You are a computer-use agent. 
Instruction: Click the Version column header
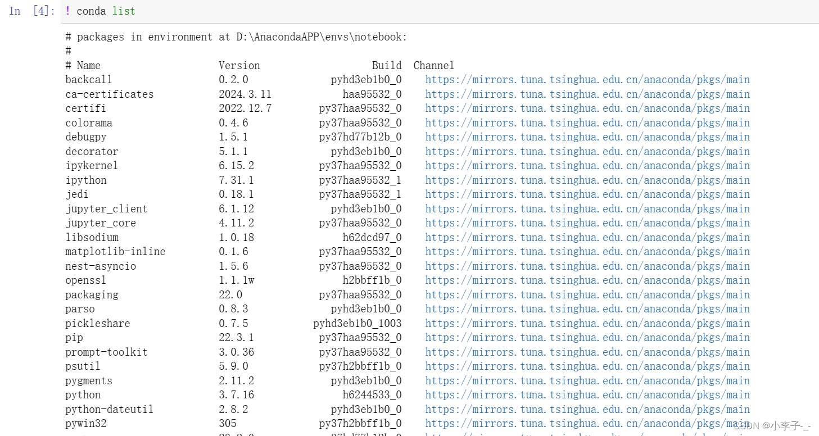239,66
